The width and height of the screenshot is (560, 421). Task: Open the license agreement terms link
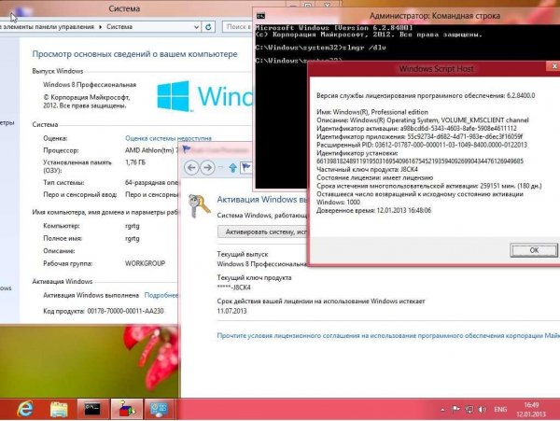click(x=388, y=335)
